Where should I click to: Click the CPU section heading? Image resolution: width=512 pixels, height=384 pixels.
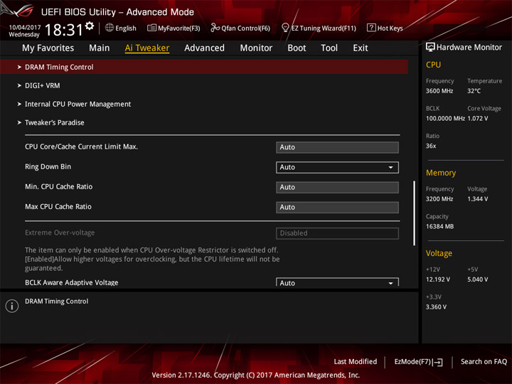[x=433, y=65]
